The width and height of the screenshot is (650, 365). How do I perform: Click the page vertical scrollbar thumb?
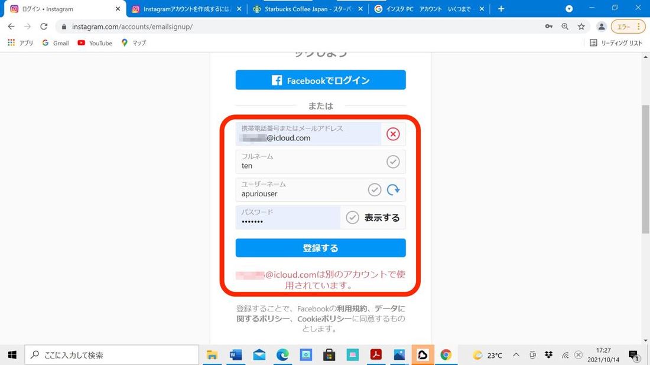tap(645, 169)
